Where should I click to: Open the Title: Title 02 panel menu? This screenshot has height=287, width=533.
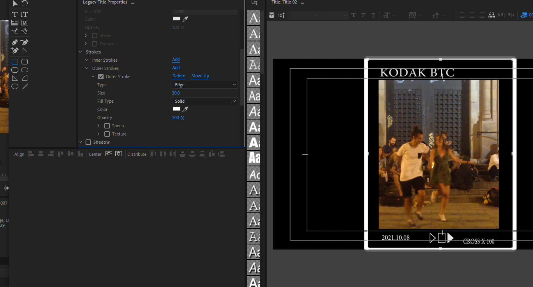point(302,2)
